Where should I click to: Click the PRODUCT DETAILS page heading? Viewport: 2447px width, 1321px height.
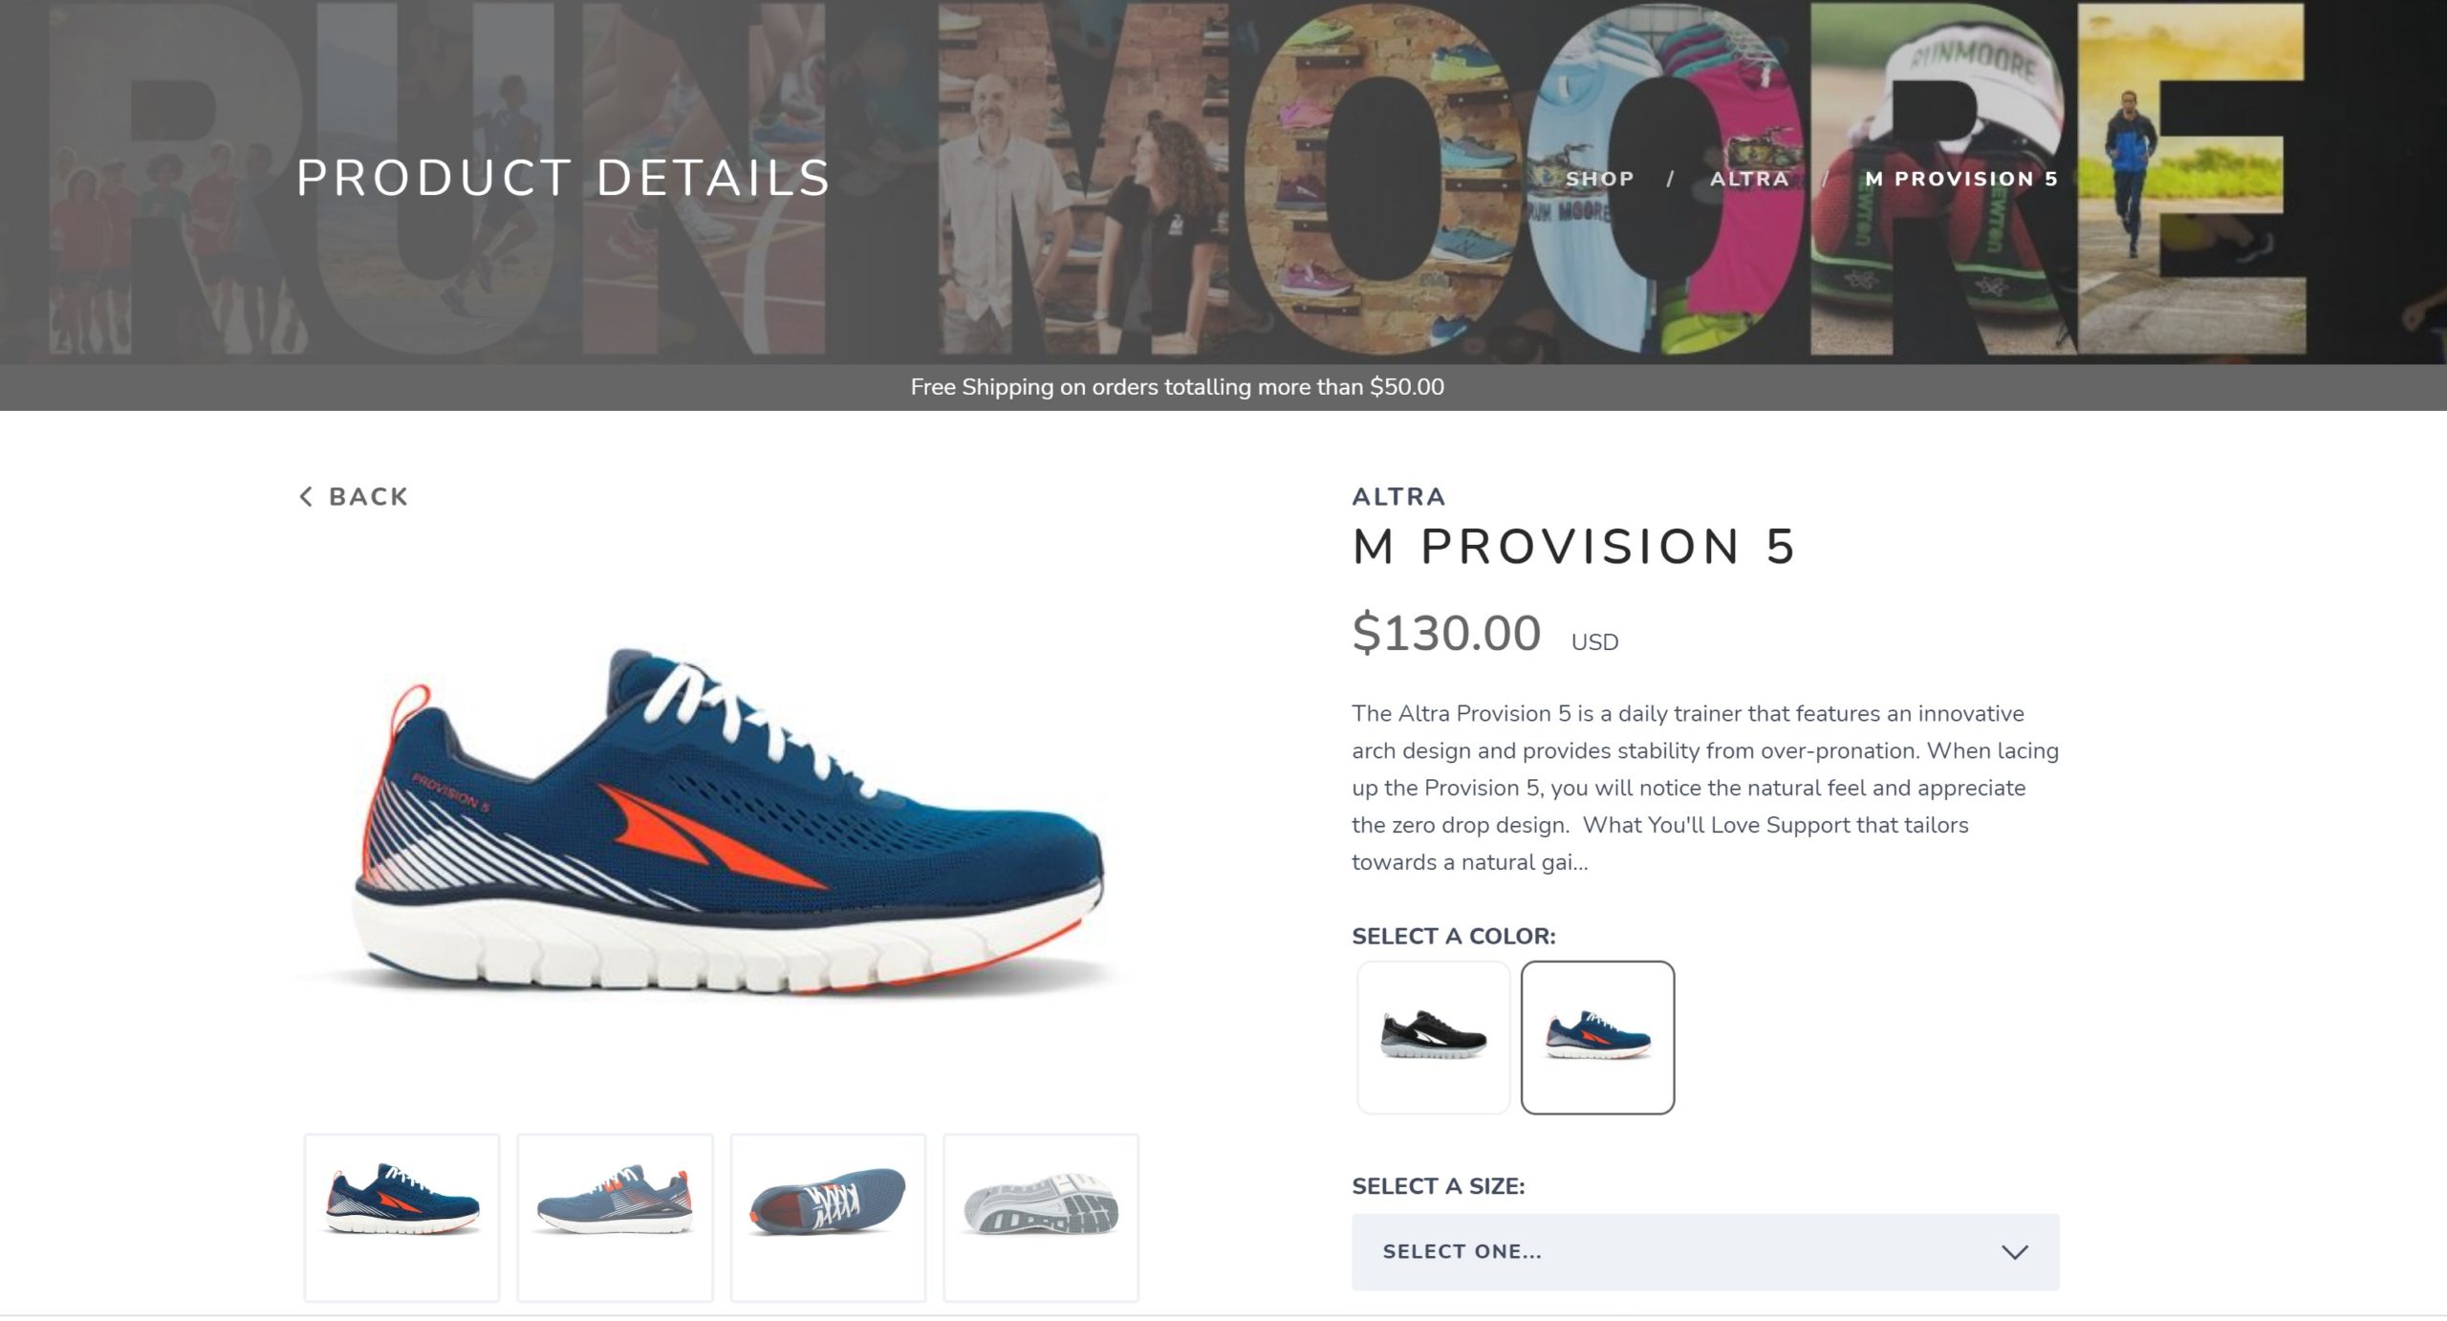pyautogui.click(x=564, y=178)
